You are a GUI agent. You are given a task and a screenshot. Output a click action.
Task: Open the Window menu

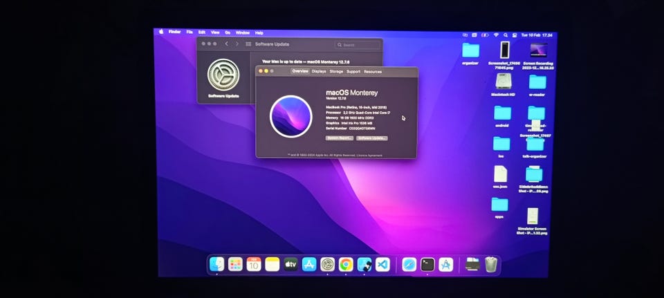(243, 32)
